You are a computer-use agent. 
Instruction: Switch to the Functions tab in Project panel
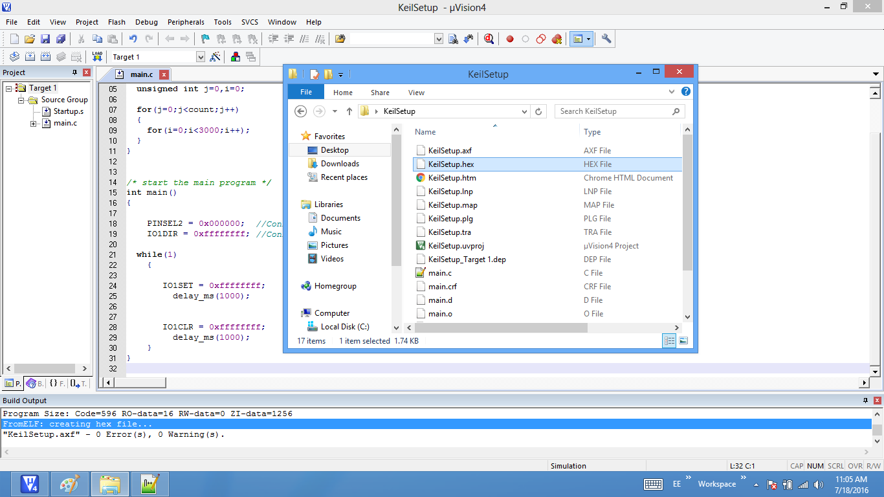coord(57,384)
